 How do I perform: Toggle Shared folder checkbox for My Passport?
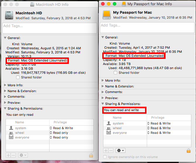point(115,73)
